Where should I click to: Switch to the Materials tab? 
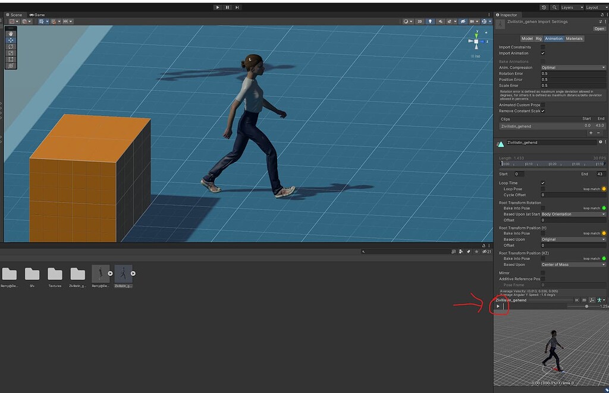(x=573, y=38)
